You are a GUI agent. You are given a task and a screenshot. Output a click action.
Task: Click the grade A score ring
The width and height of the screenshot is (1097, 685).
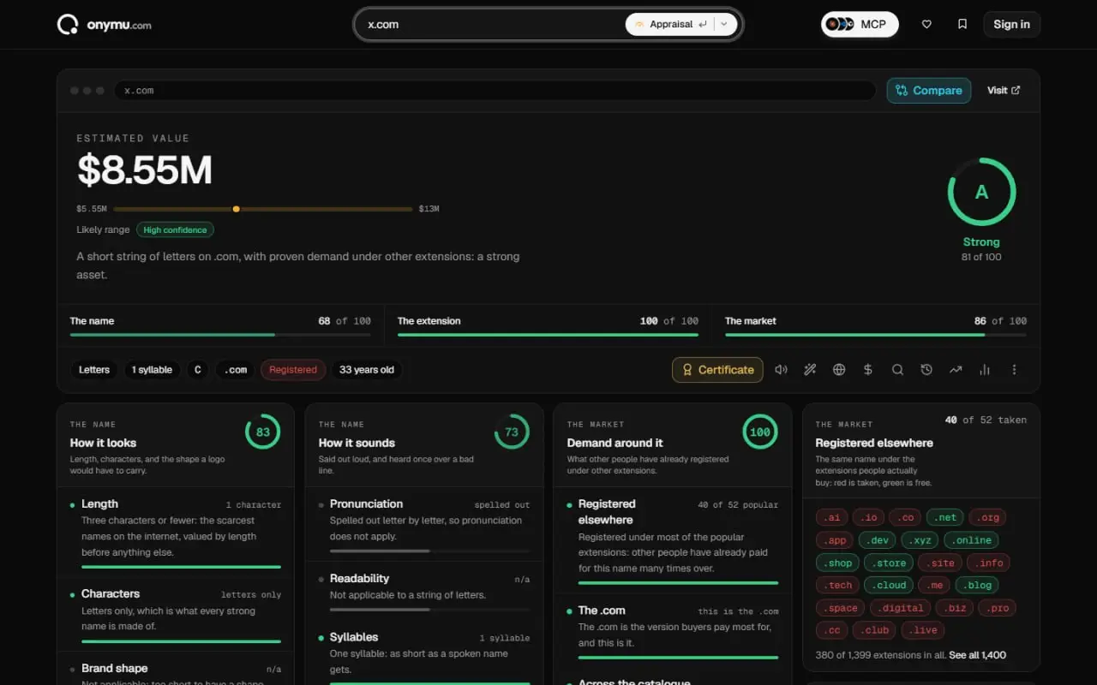click(981, 192)
